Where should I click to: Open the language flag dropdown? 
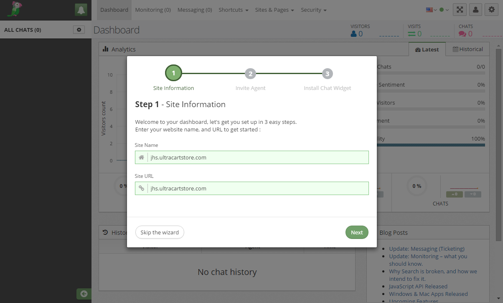click(431, 10)
